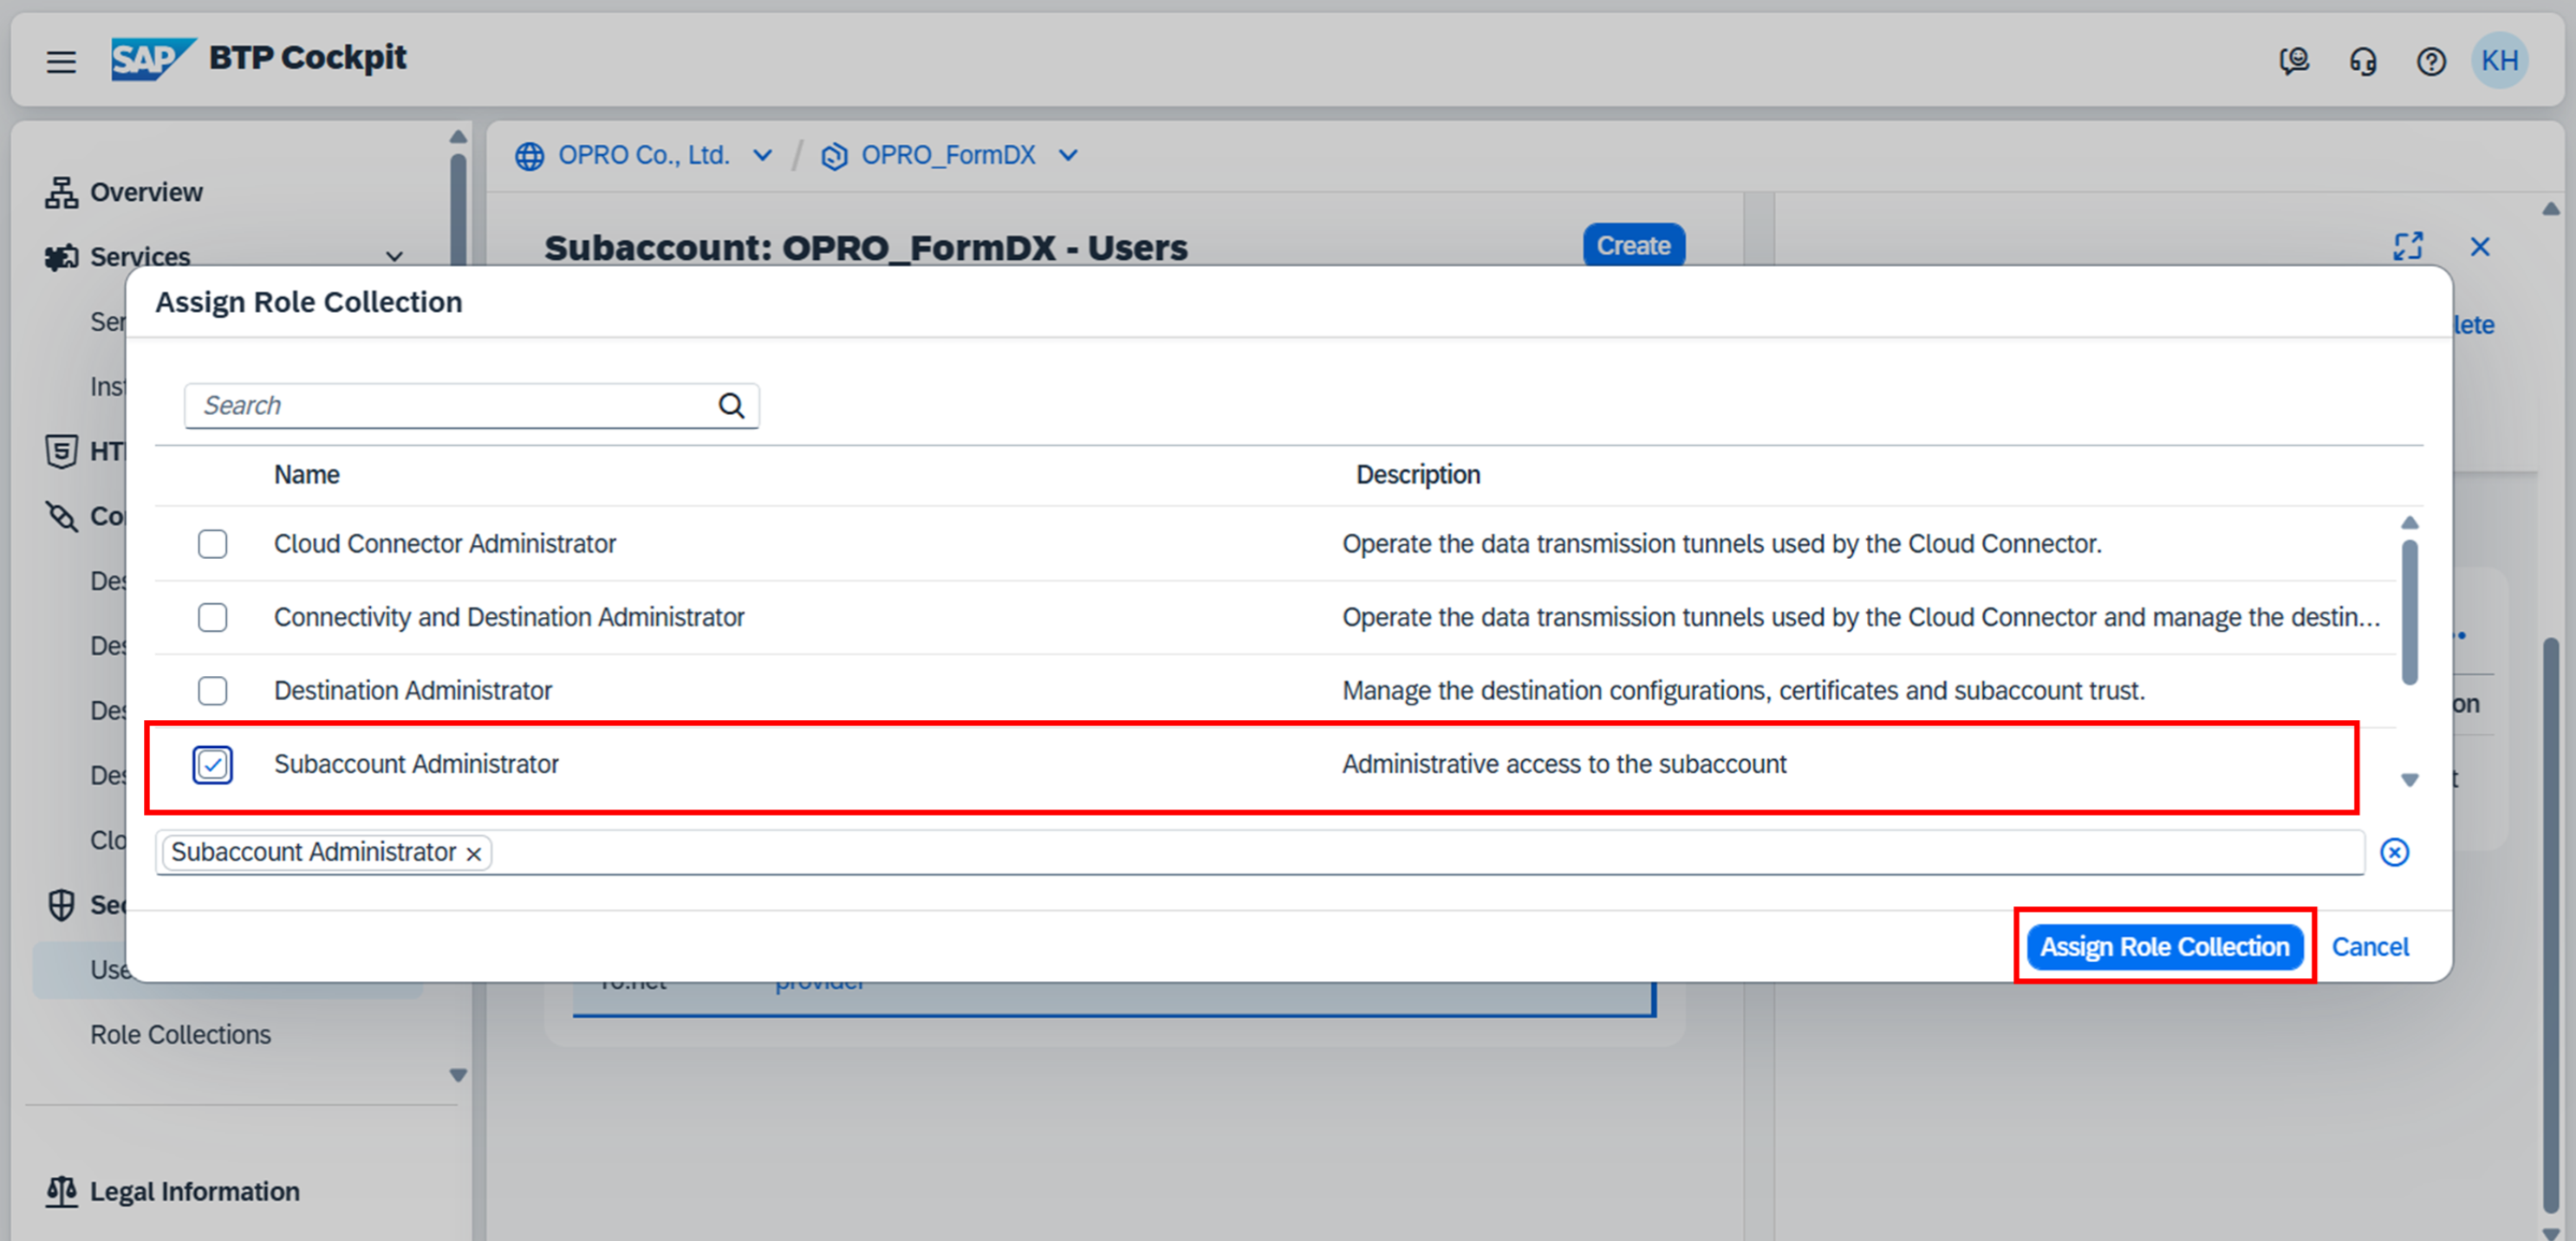Click the search magnifier icon in dialog
The image size is (2576, 1241).
[731, 406]
